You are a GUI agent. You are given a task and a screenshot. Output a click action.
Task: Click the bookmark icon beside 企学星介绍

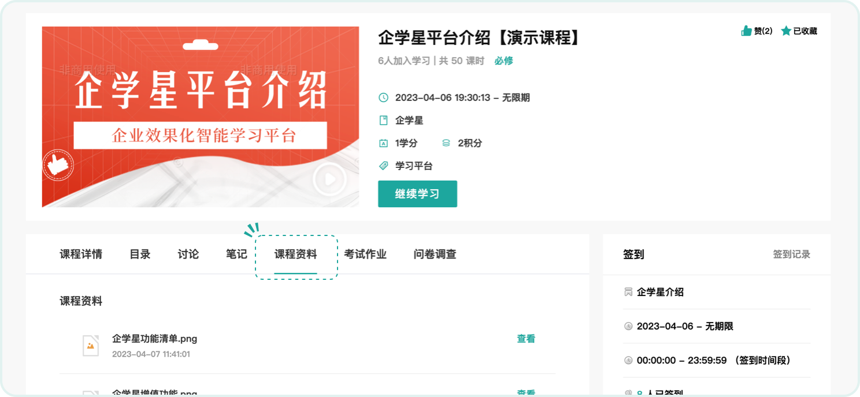tap(628, 292)
